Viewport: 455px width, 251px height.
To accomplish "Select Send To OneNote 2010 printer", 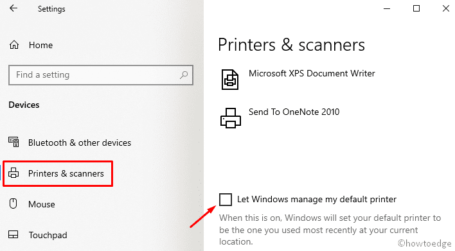I will click(294, 112).
